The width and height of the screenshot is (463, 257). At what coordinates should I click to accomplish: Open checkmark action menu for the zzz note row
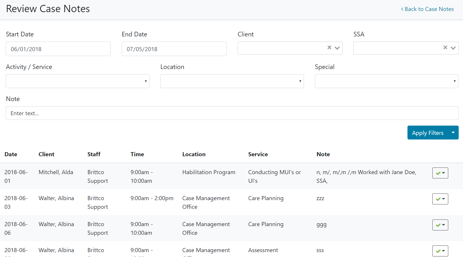440,199
